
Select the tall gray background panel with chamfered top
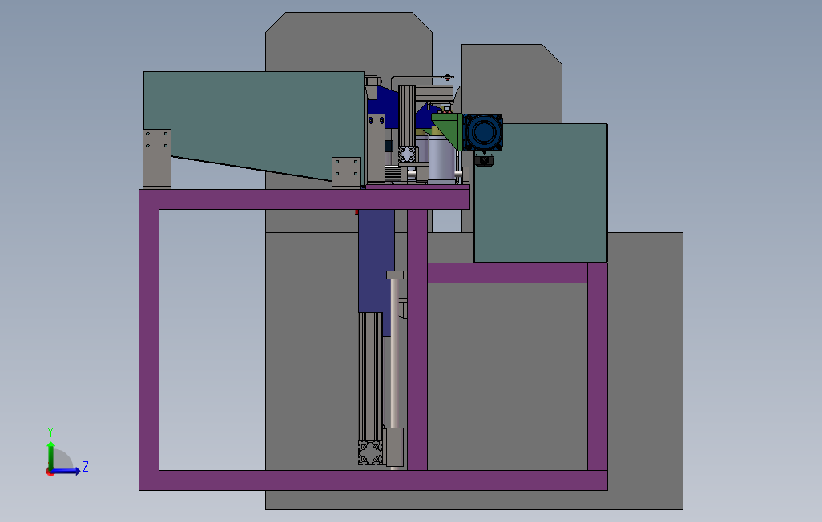point(349,42)
